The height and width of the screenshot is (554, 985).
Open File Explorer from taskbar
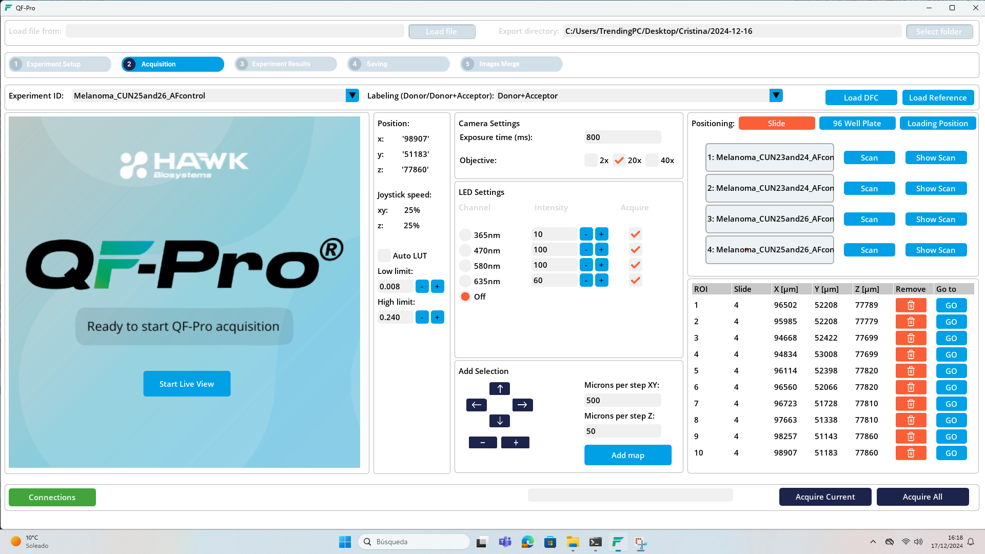(573, 542)
